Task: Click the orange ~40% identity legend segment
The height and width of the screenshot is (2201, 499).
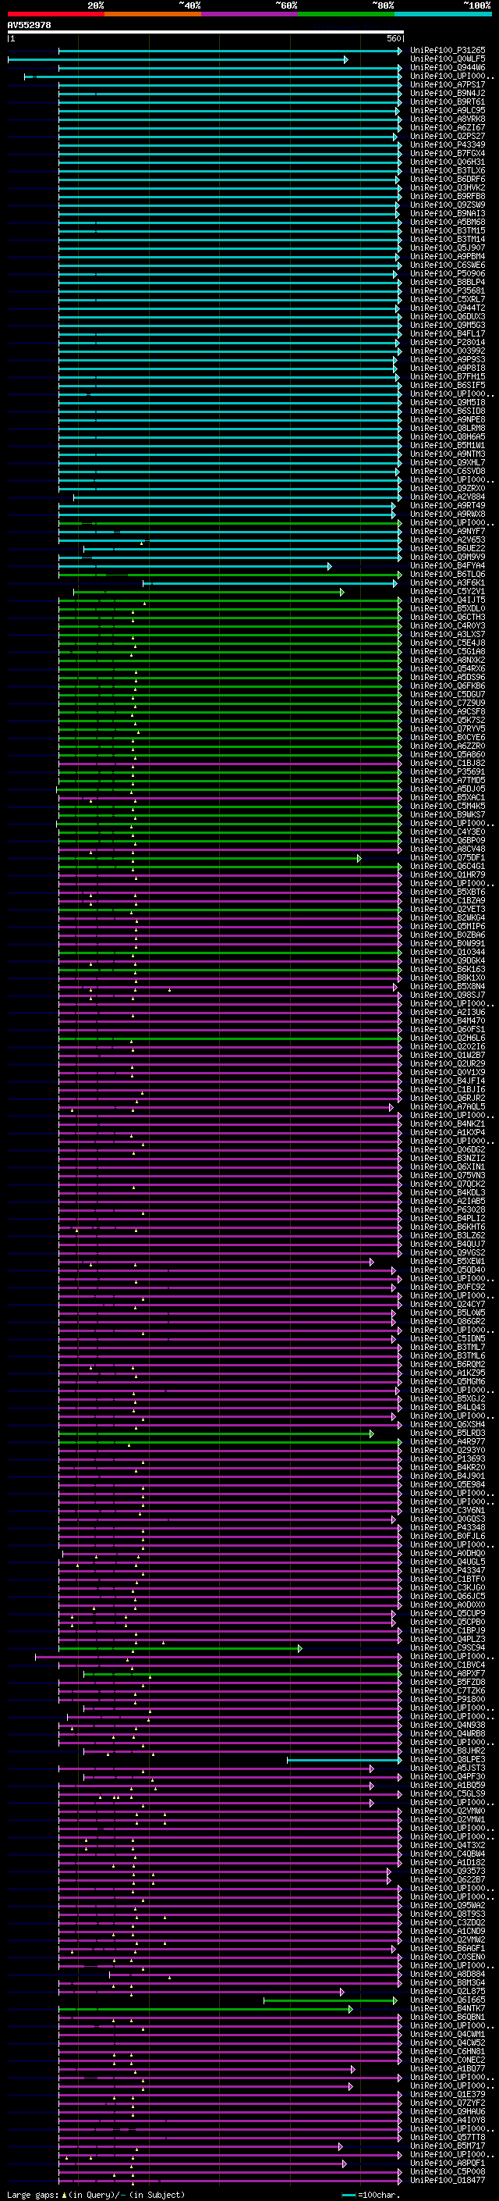Action: [x=153, y=14]
